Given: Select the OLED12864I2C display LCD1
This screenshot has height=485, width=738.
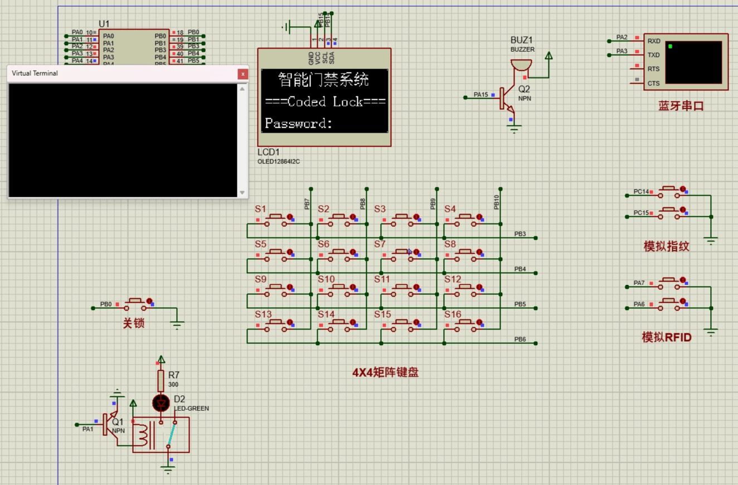Looking at the screenshot, I should pyautogui.click(x=324, y=100).
